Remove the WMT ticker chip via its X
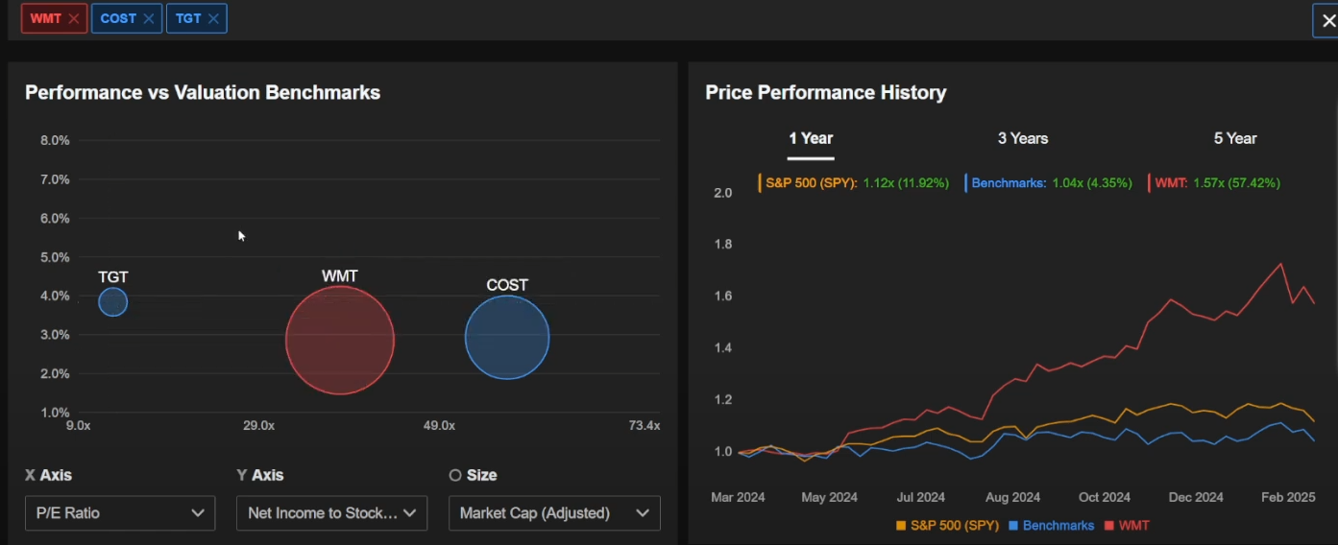Viewport: 1338px width, 545px height. pyautogui.click(x=74, y=18)
